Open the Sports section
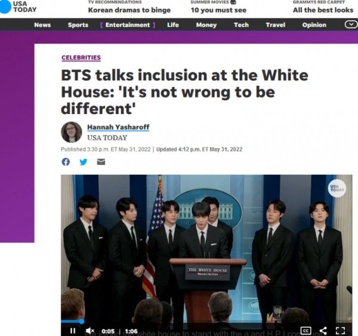Image resolution: width=358 pixels, height=336 pixels. click(78, 25)
